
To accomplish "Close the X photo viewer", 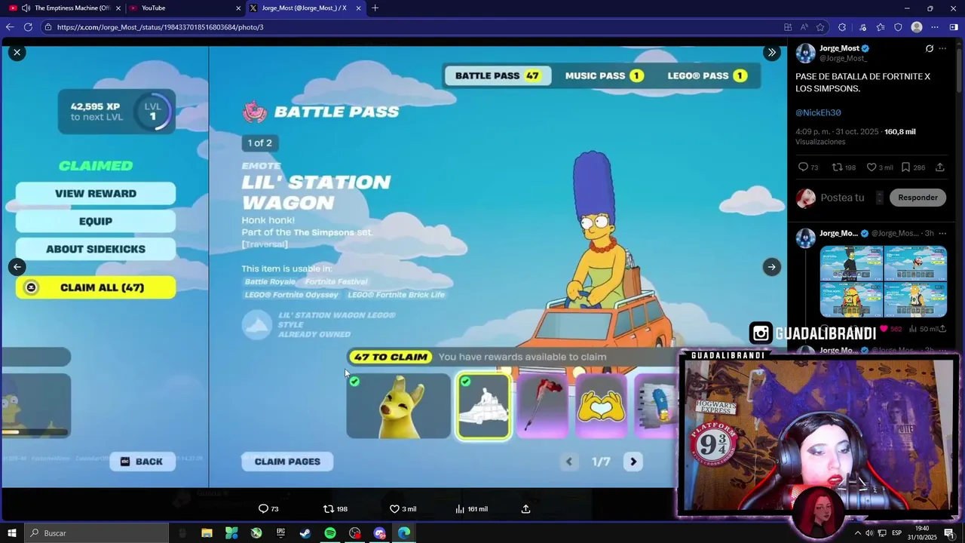I will tap(17, 52).
